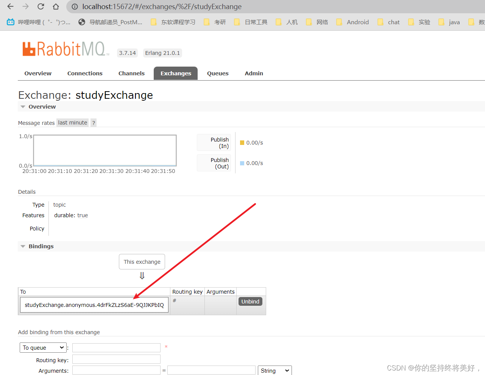Click the 'Add binding from this exchange' heading
The height and width of the screenshot is (375, 485).
[59, 332]
